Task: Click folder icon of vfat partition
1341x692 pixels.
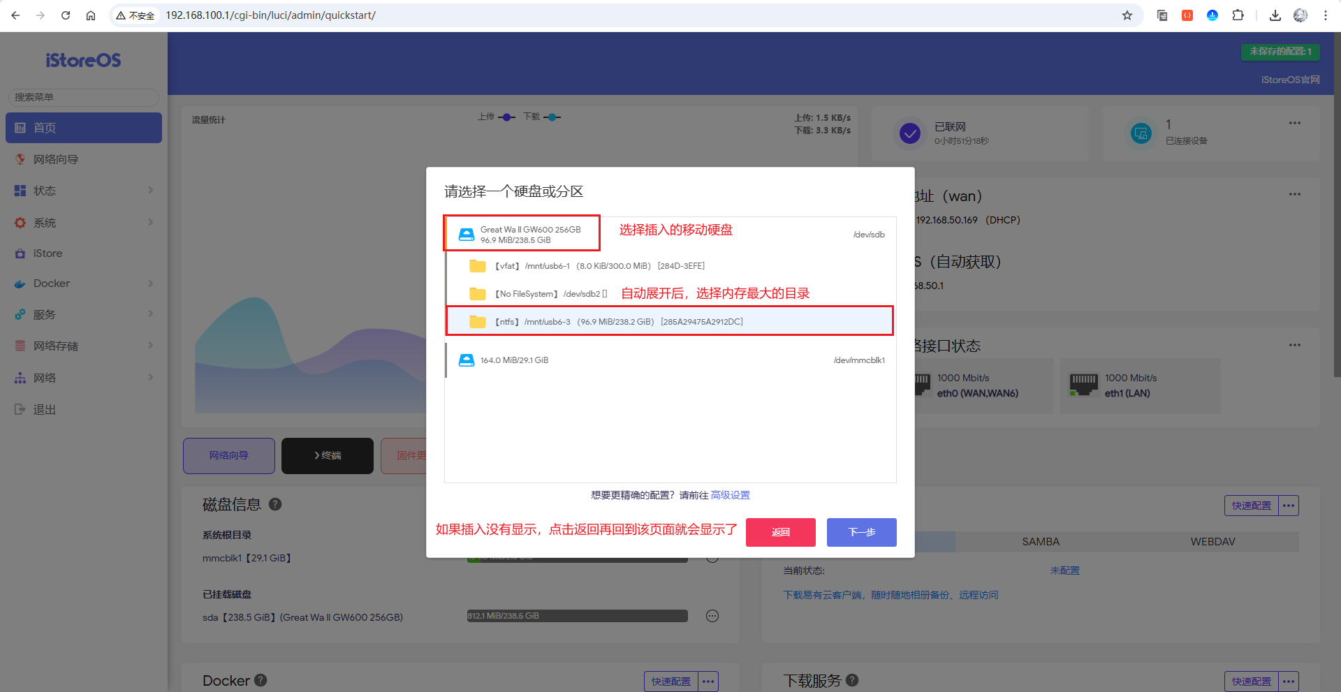Action: [x=478, y=266]
